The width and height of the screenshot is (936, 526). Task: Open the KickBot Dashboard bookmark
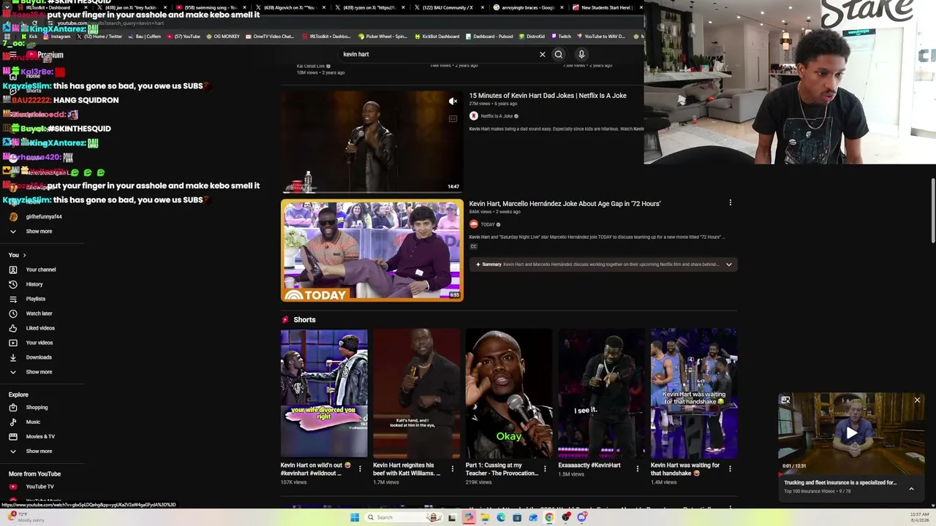click(437, 37)
